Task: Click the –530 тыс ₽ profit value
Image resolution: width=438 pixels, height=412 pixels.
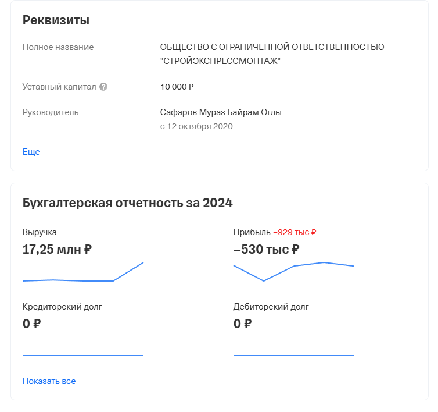Action: point(267,250)
